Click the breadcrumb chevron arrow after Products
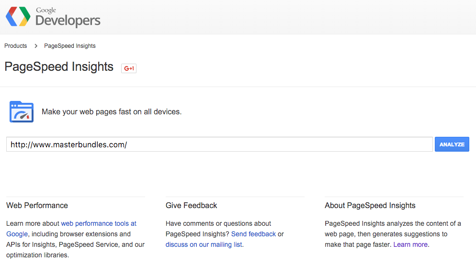This screenshot has height=265, width=476. [x=36, y=46]
